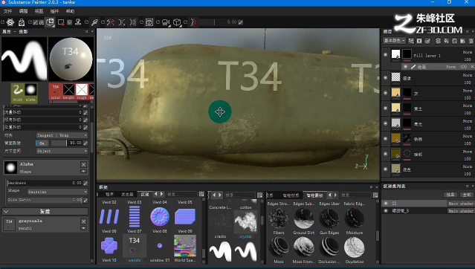Screen dimensions: 475x269
Task: Select the clone stamp tool
Action: click(78, 22)
